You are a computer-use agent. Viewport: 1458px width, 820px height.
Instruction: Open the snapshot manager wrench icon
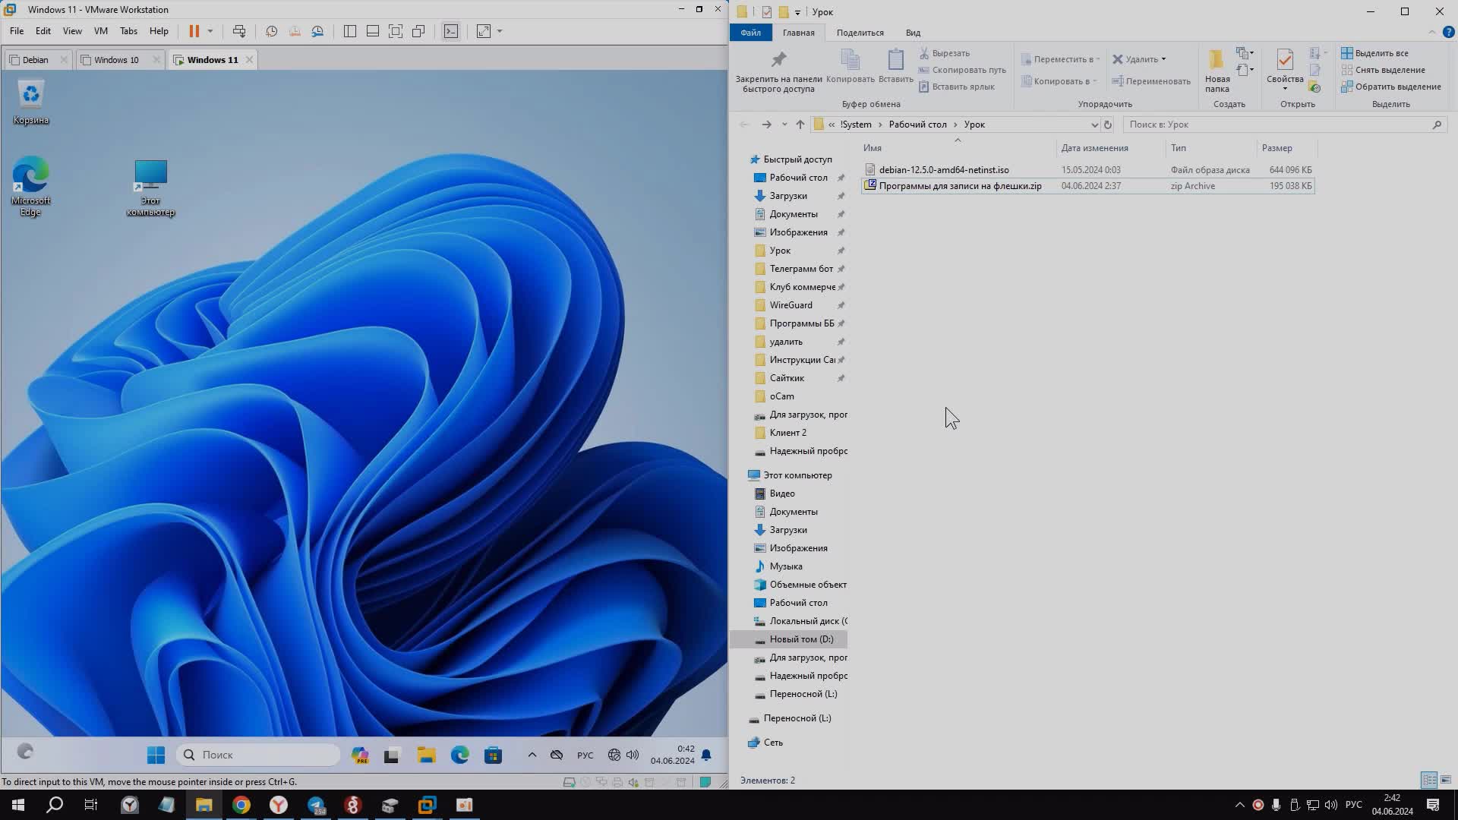(x=317, y=31)
